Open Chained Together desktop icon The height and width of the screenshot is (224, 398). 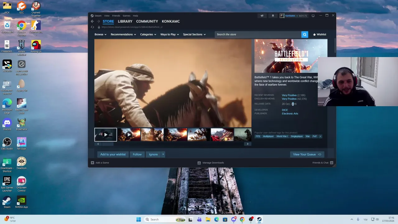(x=36, y=9)
